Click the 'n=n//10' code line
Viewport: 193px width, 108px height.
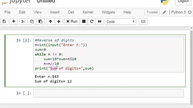pos(51,64)
